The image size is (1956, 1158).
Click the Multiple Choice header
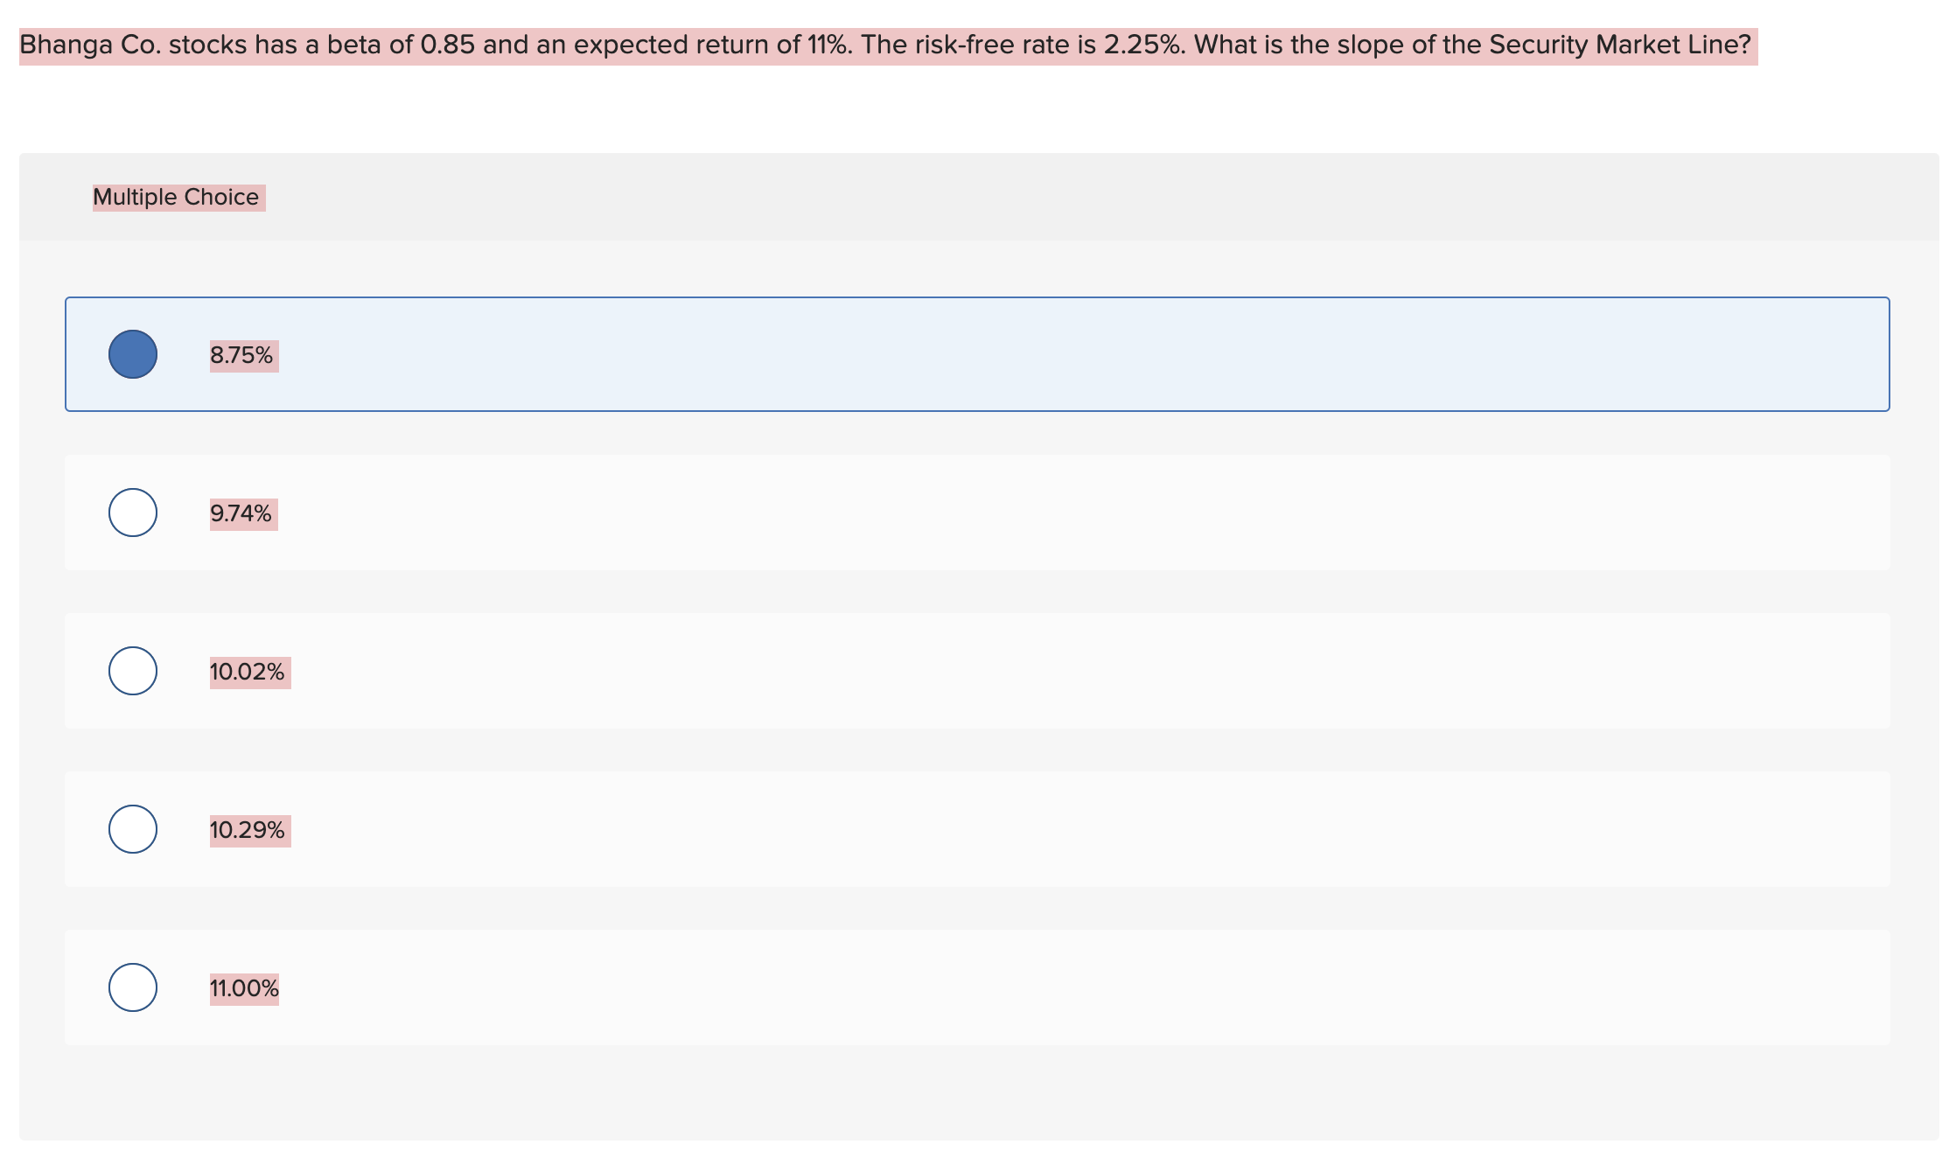point(177,197)
